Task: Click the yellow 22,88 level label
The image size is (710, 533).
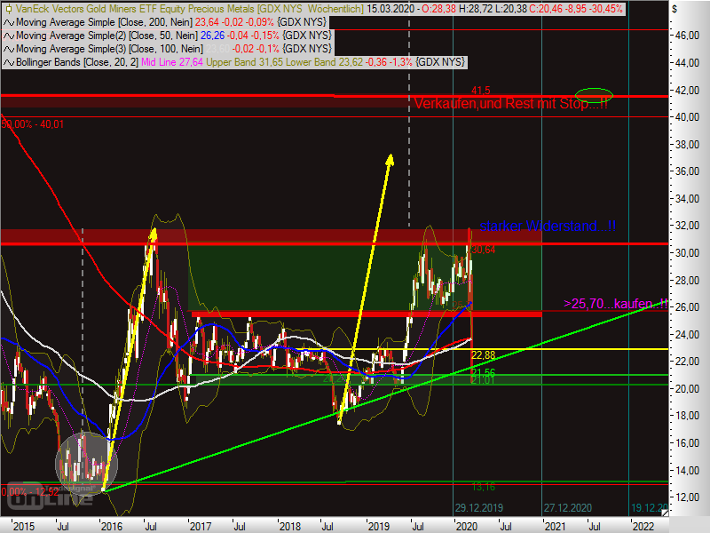Action: point(483,355)
